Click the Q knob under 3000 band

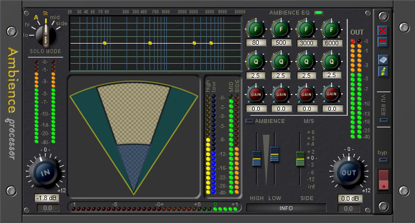coord(306,61)
